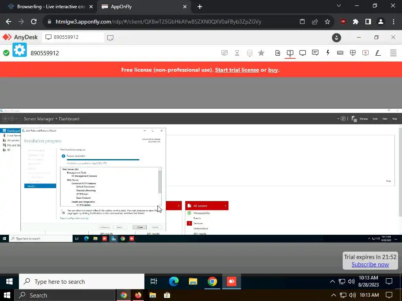Click Directory Browsing in wizard results list
402x301 pixels.
tap(86, 190)
